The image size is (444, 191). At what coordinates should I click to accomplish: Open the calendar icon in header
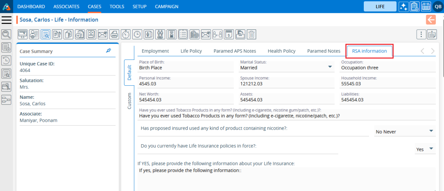tap(426, 6)
